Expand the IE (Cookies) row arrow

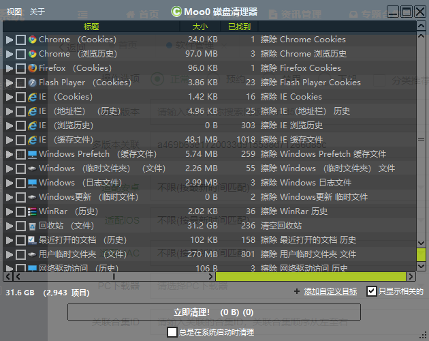[10, 97]
